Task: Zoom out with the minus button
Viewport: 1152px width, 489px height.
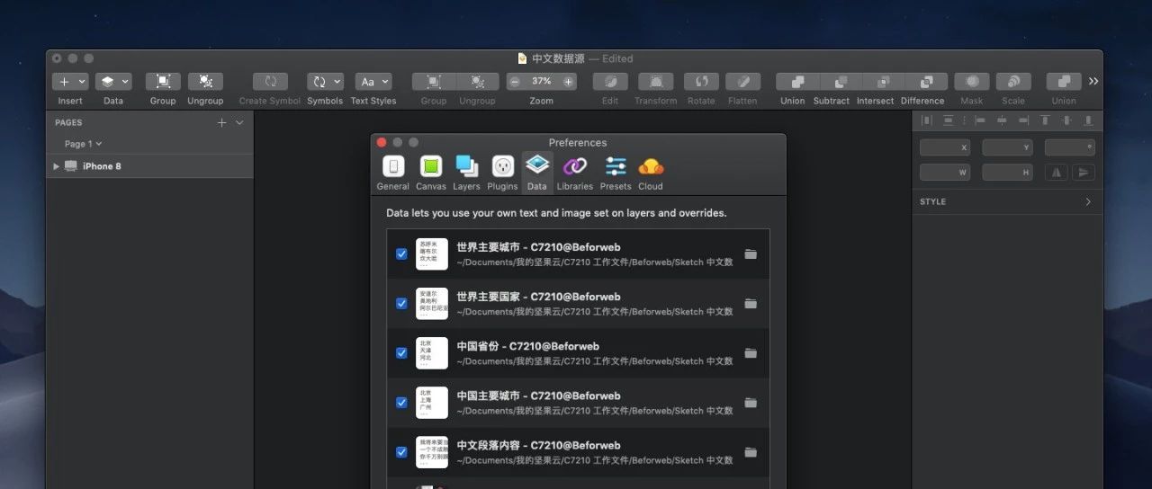Action: point(514,81)
